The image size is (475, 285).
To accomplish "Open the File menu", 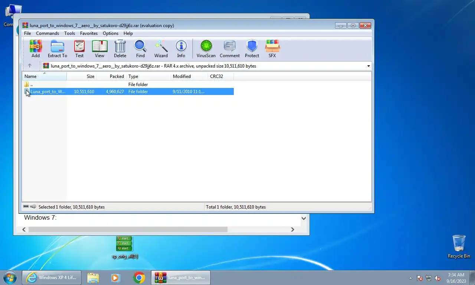I will (27, 33).
